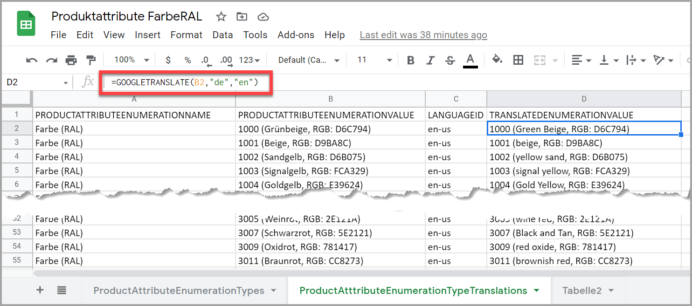Open 'Last edit was 38 minutes ago' link

coord(423,35)
